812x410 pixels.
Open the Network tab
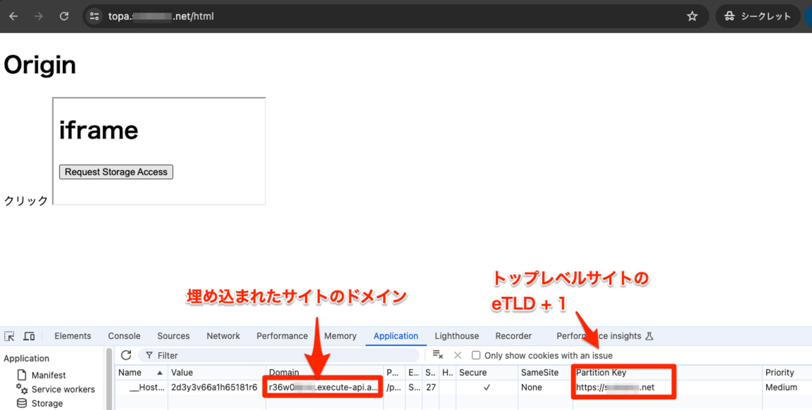(x=223, y=336)
